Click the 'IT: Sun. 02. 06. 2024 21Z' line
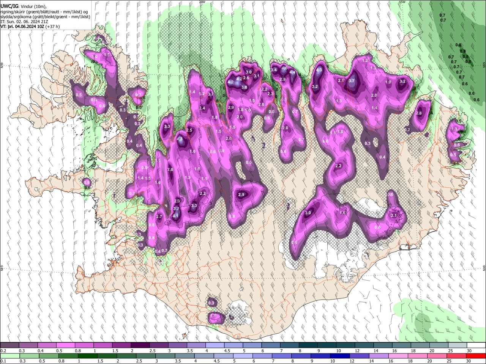Image resolution: width=486 pixels, height=364 pixels. point(24,22)
